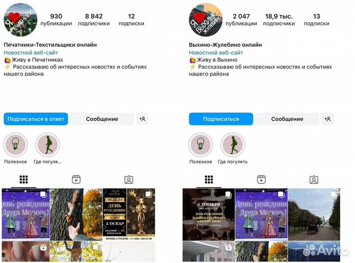The image size is (355, 263).
Task: Open Полезное highlight on Печатники profile
Action: (x=15, y=145)
